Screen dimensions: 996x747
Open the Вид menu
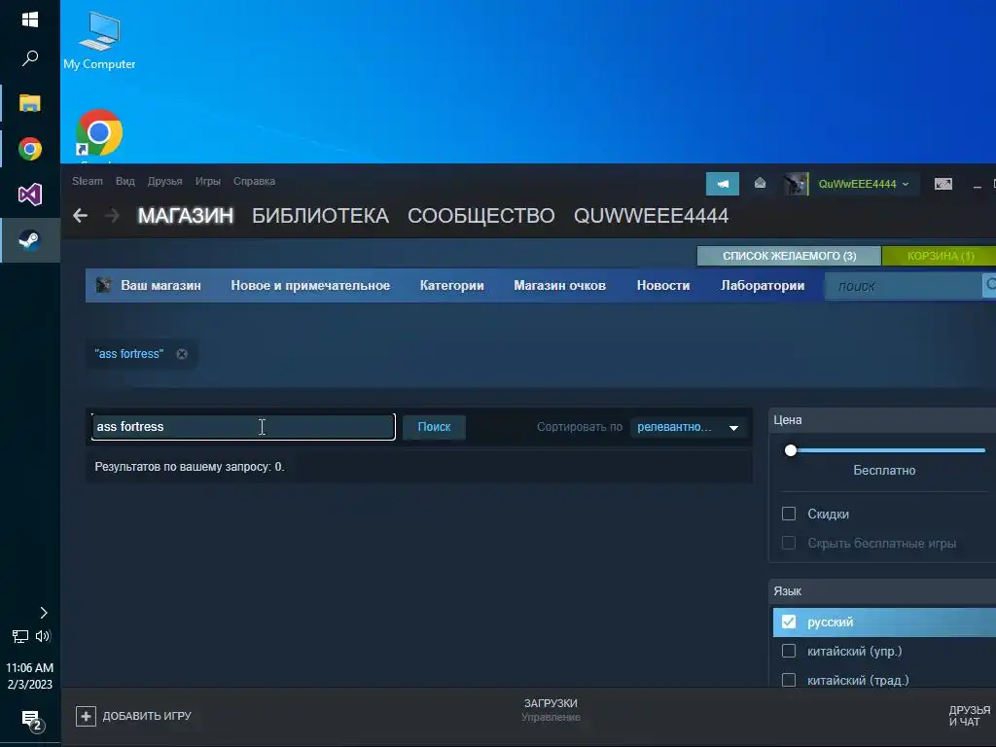pyautogui.click(x=125, y=181)
